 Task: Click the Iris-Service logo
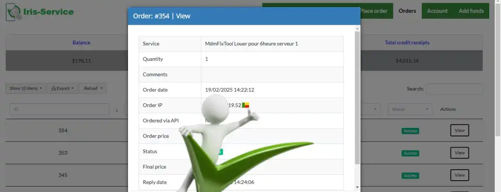pos(40,12)
